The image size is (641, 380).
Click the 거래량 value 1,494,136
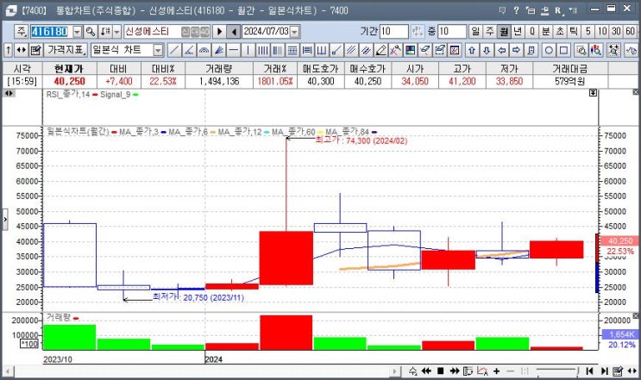219,81
